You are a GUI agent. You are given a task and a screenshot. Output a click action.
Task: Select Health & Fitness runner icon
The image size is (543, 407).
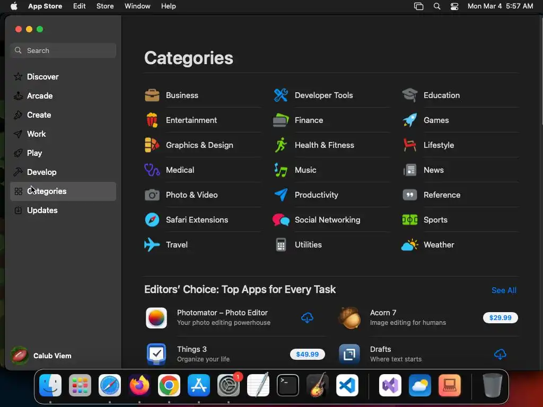point(281,145)
